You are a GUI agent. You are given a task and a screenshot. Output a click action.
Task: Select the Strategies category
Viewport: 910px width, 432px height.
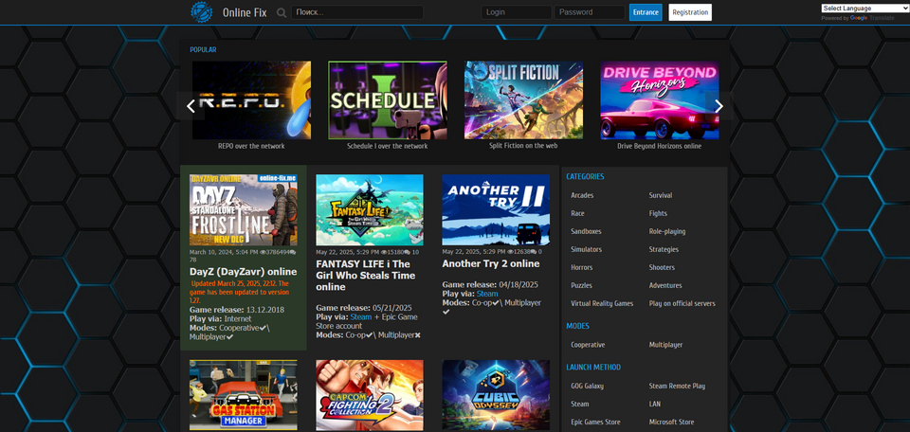(x=664, y=249)
